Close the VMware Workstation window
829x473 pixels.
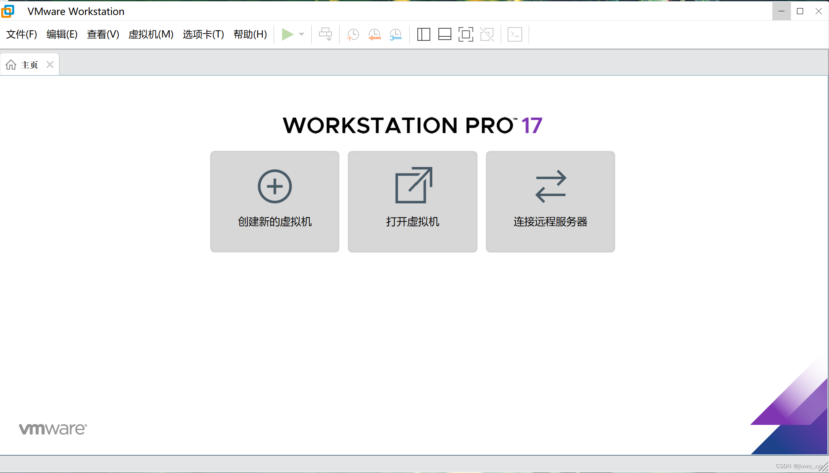(x=818, y=11)
